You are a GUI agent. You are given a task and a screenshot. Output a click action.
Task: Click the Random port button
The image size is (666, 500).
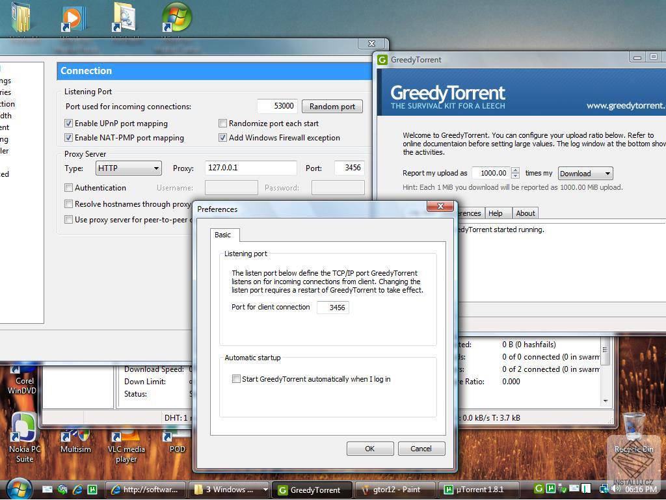click(332, 107)
